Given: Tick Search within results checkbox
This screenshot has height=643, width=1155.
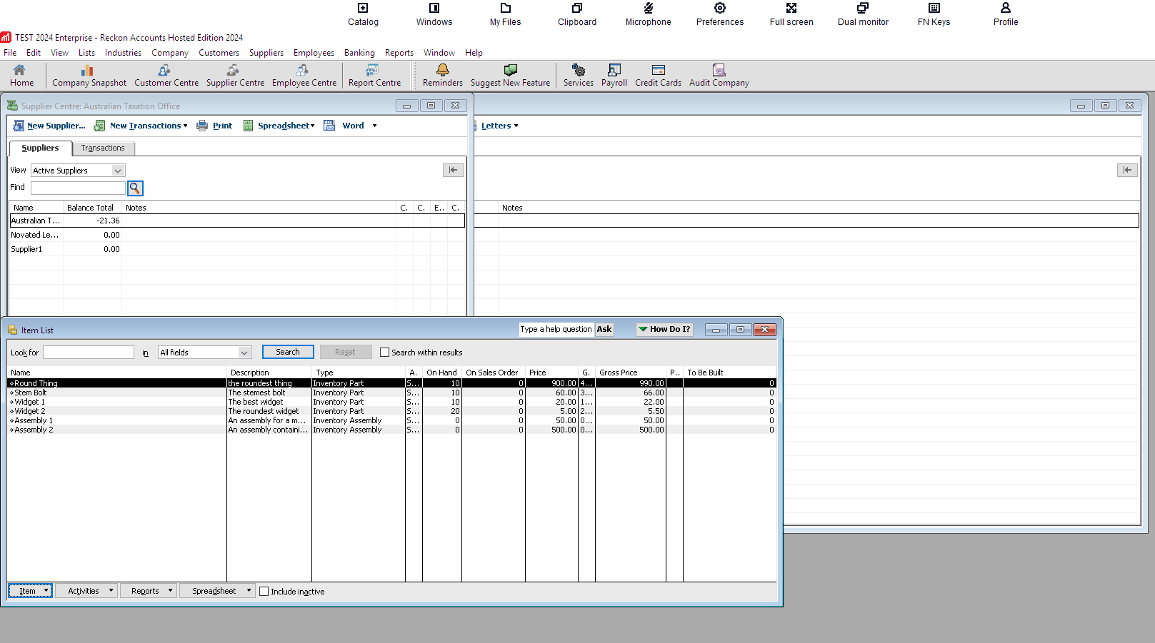Looking at the screenshot, I should [385, 353].
